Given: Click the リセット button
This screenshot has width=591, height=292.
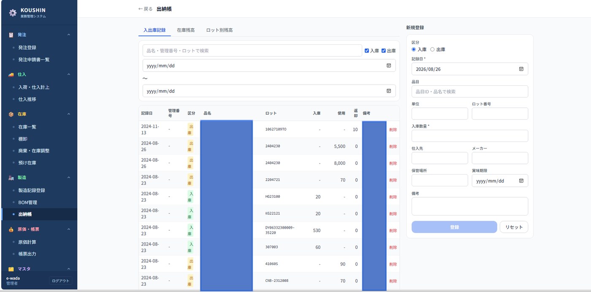Looking at the screenshot, I should (x=514, y=227).
